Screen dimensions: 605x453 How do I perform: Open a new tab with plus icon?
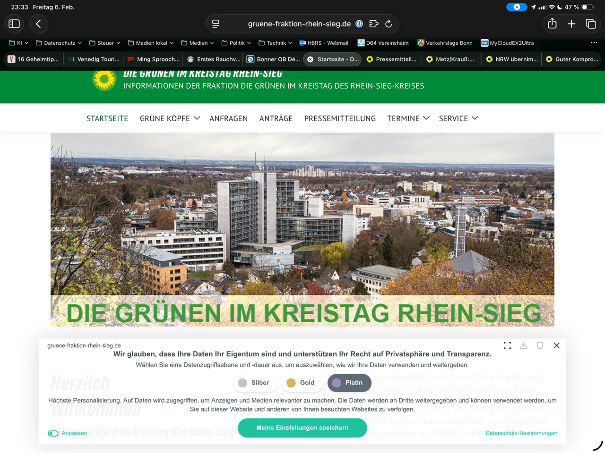point(571,24)
